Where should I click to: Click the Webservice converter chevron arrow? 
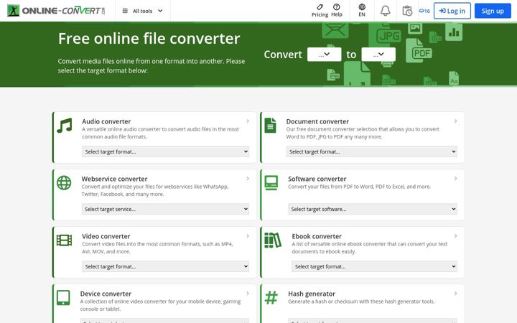pos(248,179)
